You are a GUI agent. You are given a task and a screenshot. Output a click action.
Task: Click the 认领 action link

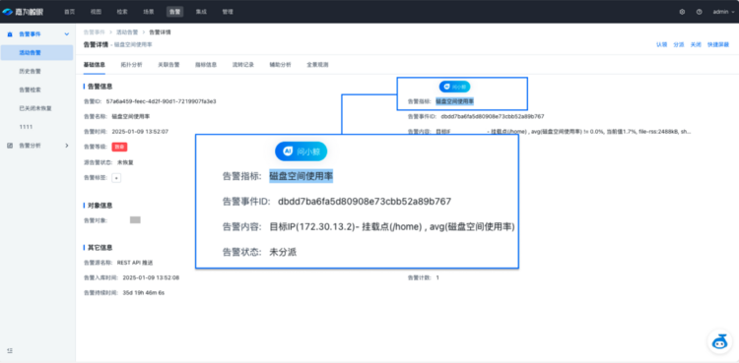click(662, 44)
